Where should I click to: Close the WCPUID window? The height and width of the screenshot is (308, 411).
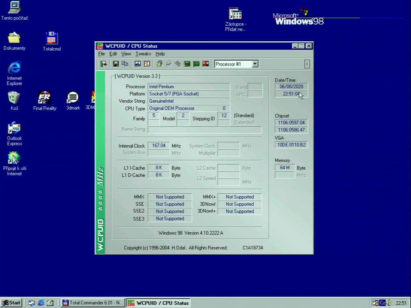coord(309,46)
